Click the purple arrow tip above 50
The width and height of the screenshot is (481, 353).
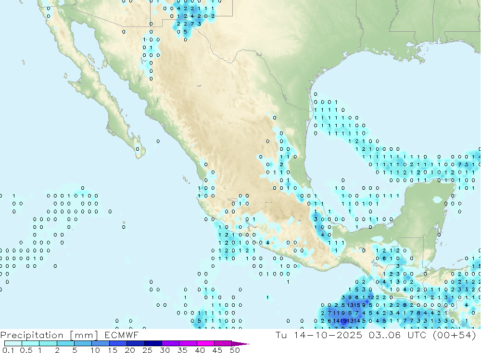pos(240,344)
